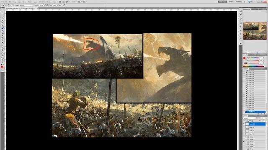Open the Image menu

(15, 2)
